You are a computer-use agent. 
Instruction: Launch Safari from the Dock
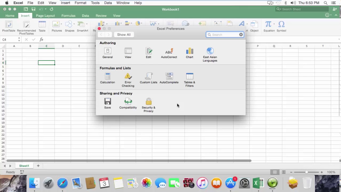point(63,183)
